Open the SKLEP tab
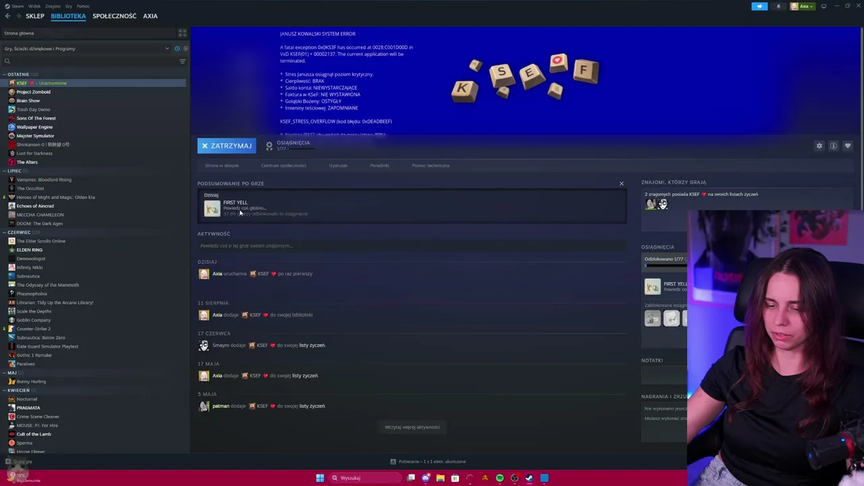The width and height of the screenshot is (864, 486). 35,16
